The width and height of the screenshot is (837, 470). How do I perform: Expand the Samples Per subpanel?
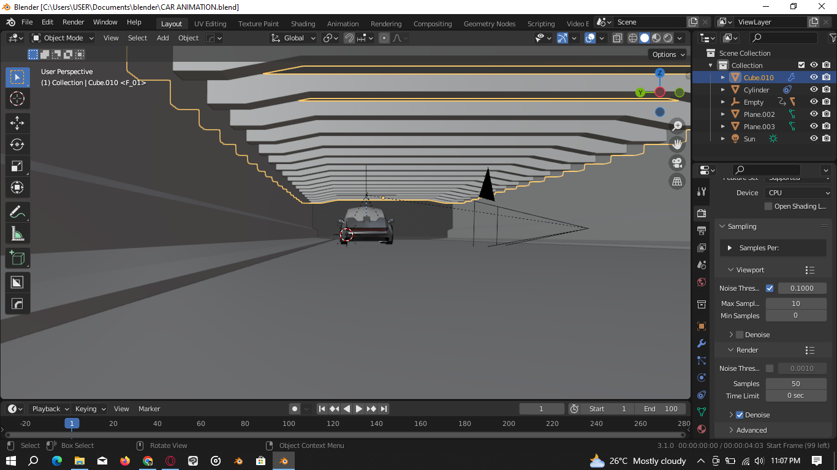[730, 248]
